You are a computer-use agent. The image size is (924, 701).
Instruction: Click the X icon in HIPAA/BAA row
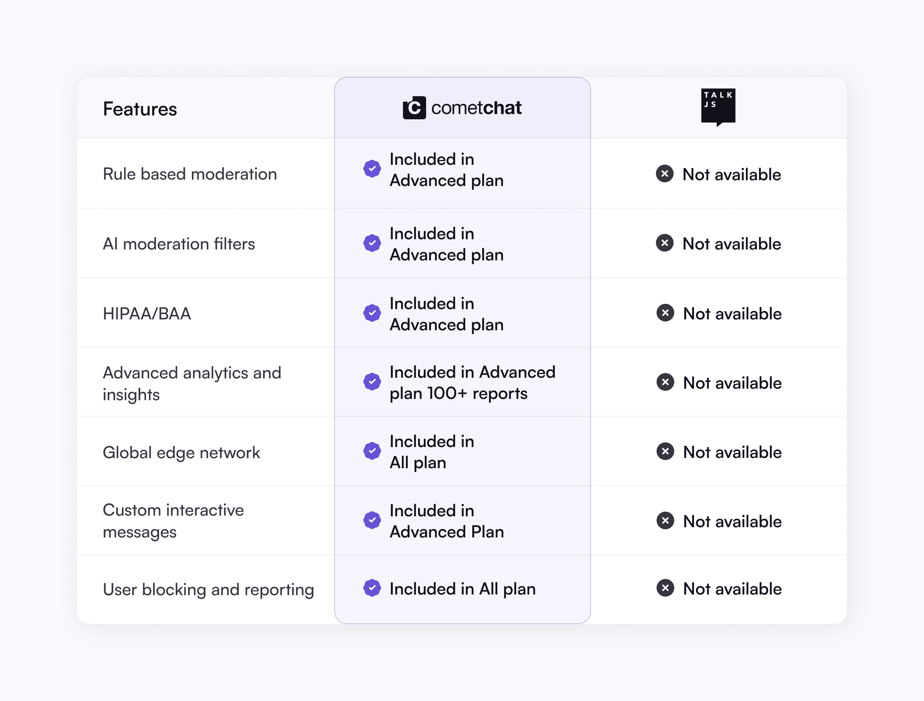[x=665, y=313]
